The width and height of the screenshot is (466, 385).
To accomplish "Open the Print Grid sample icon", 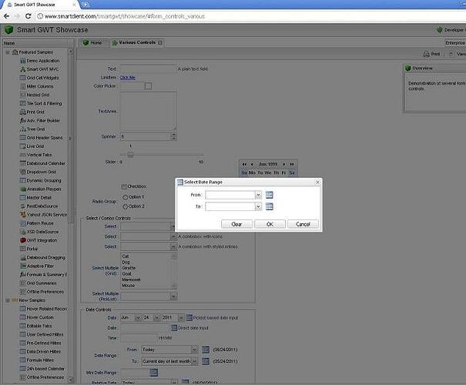I will (22, 112).
